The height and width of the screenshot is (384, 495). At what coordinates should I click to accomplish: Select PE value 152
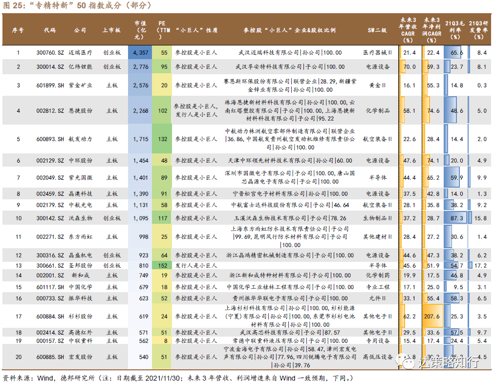coord(163,266)
